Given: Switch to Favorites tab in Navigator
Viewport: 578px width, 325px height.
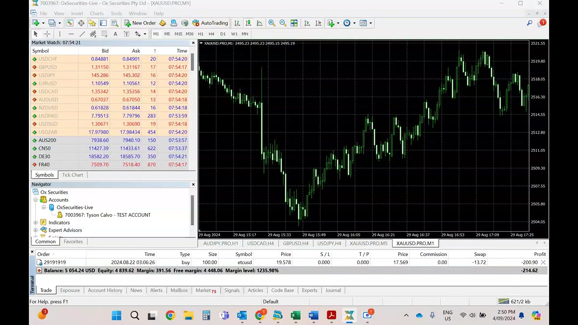Looking at the screenshot, I should pyautogui.click(x=73, y=241).
